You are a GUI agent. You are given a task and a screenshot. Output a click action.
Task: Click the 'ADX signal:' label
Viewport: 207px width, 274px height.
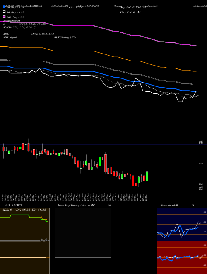[10, 37]
